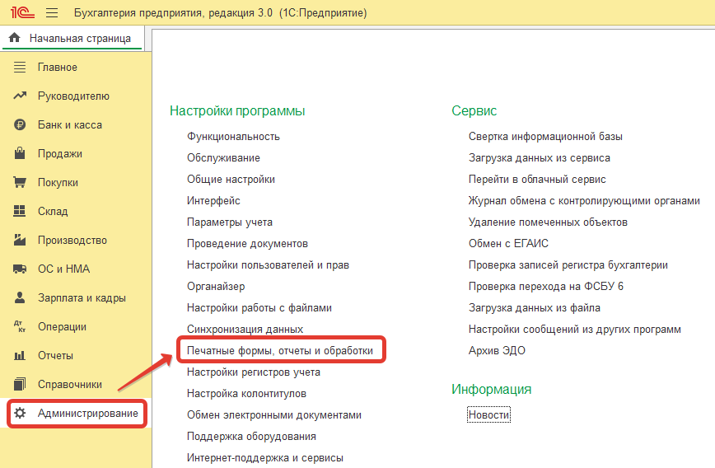Click the Склад grid icon

(x=20, y=211)
